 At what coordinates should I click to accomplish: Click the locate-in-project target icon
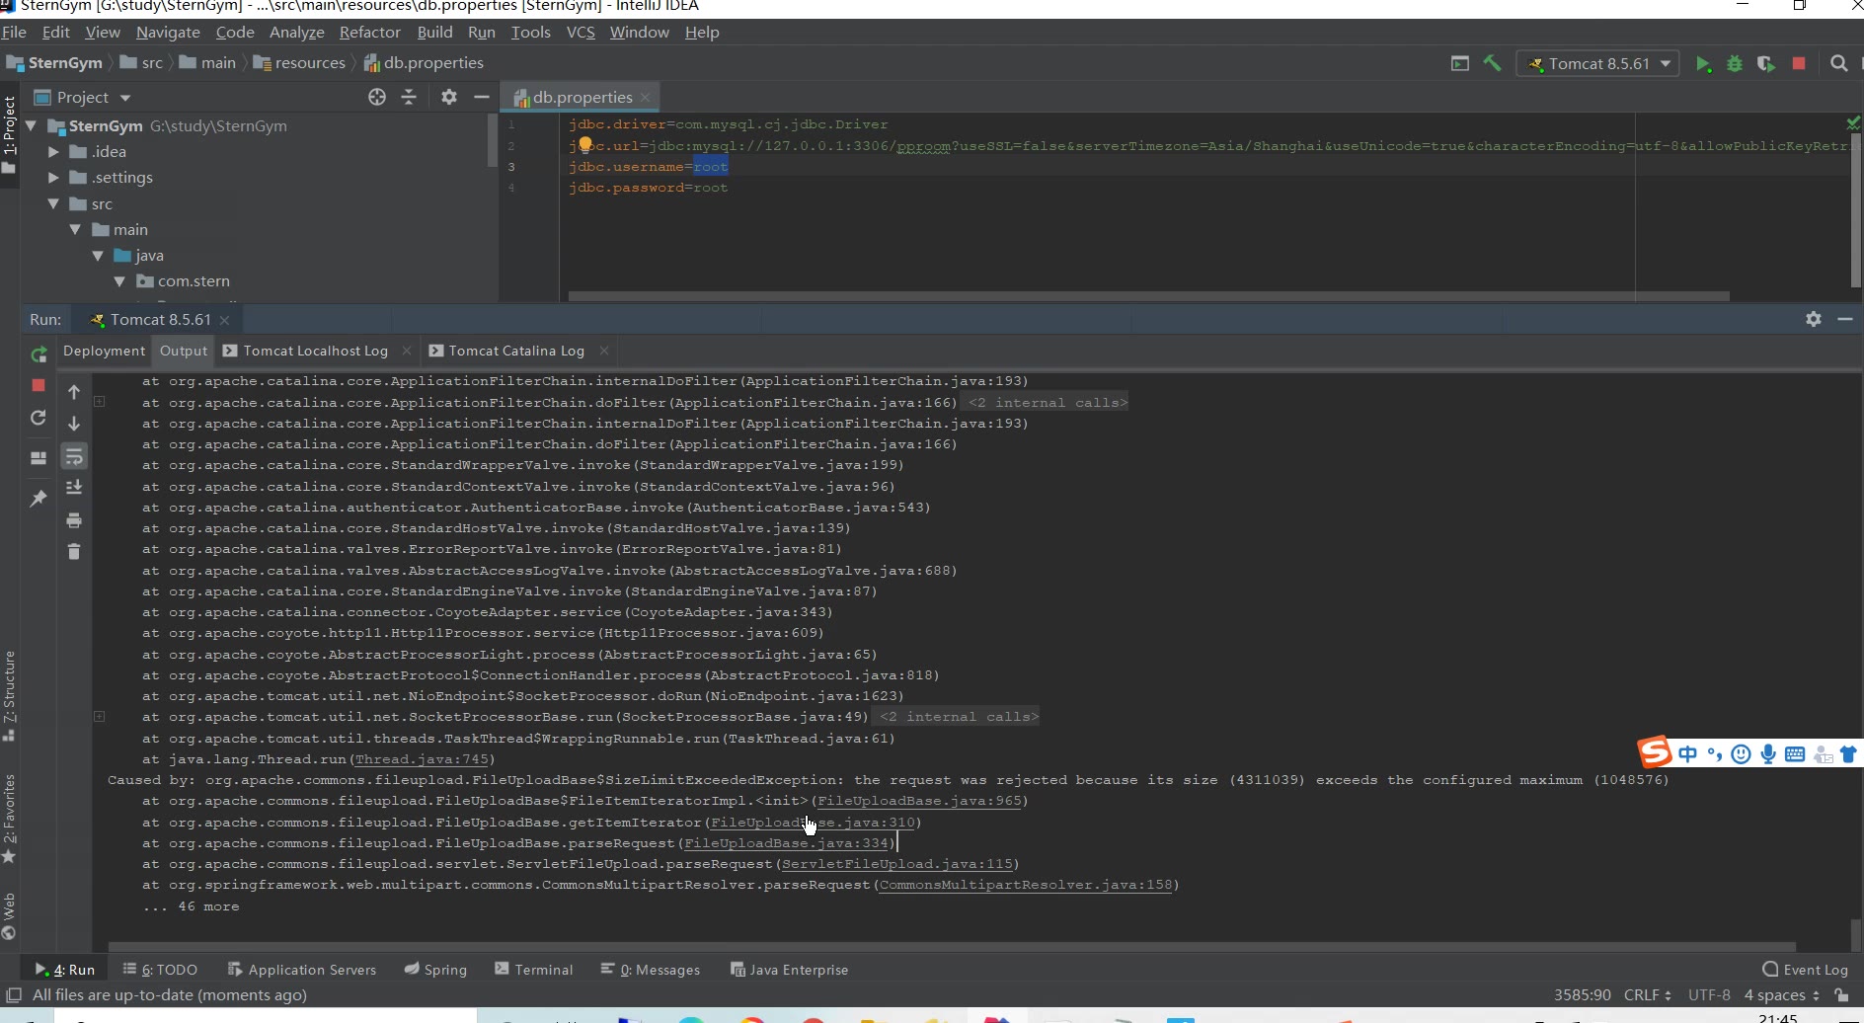(377, 97)
